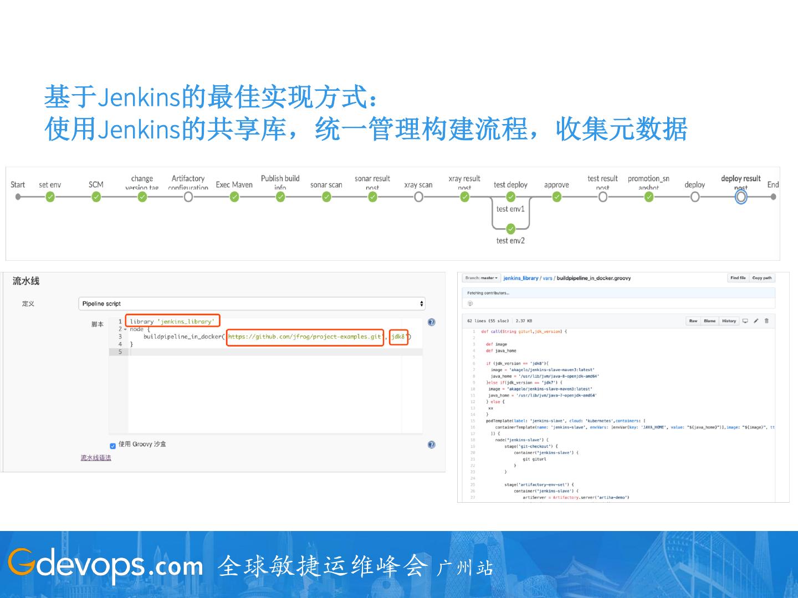Collapse the 'node {' block fold arrow
The image size is (798, 598).
tap(125, 329)
